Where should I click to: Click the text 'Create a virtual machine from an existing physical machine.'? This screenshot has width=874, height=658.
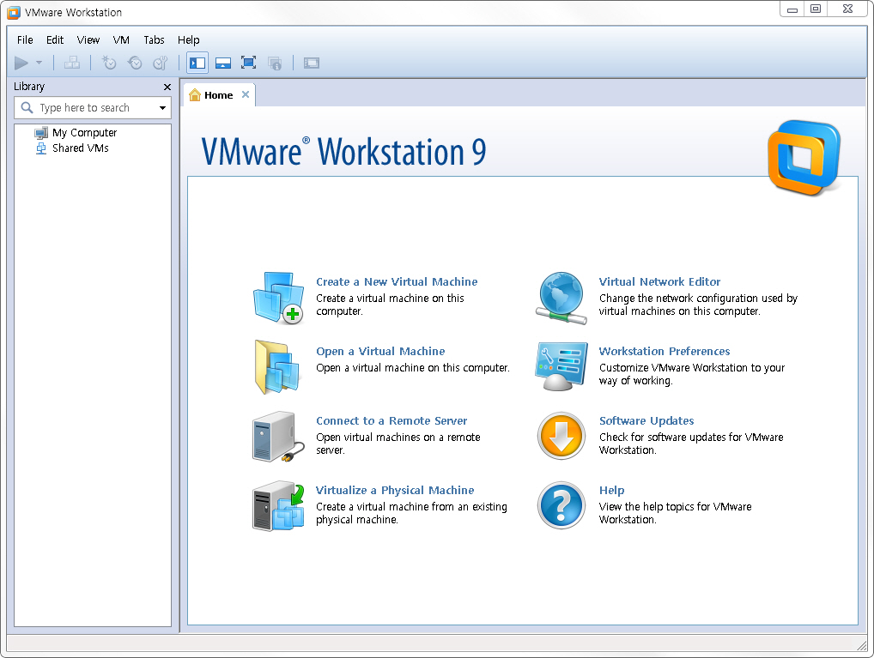pos(412,513)
